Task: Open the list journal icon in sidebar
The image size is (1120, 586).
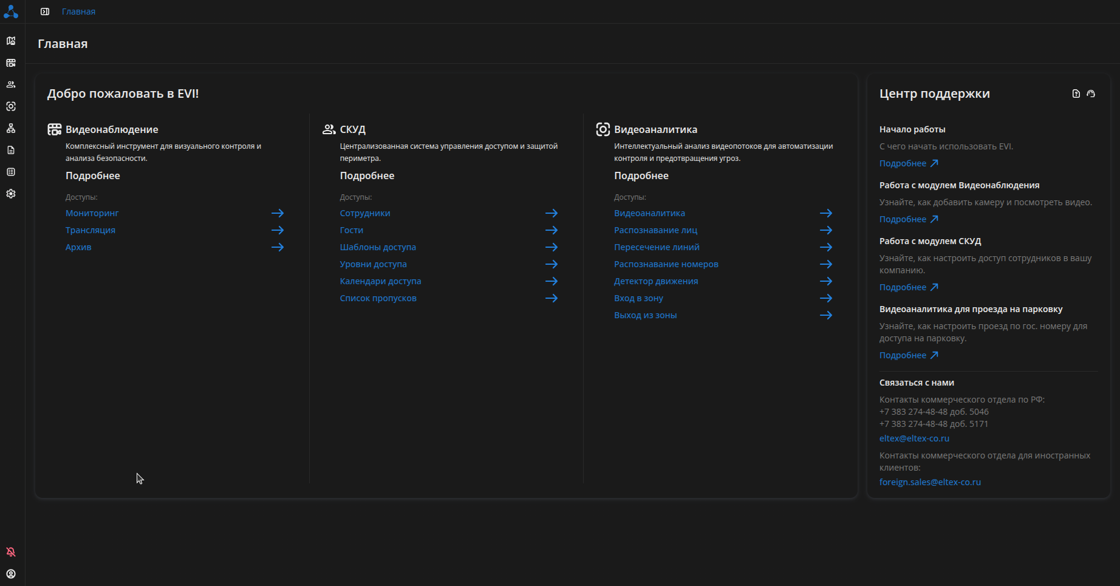Action: [x=11, y=172]
